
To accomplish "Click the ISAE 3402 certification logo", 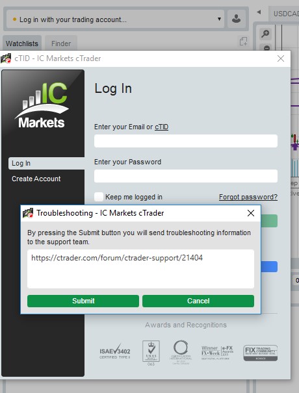I will click(x=115, y=351).
